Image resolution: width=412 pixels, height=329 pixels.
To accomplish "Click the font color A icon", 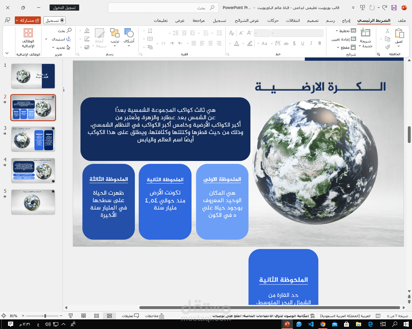I will pos(237,43).
